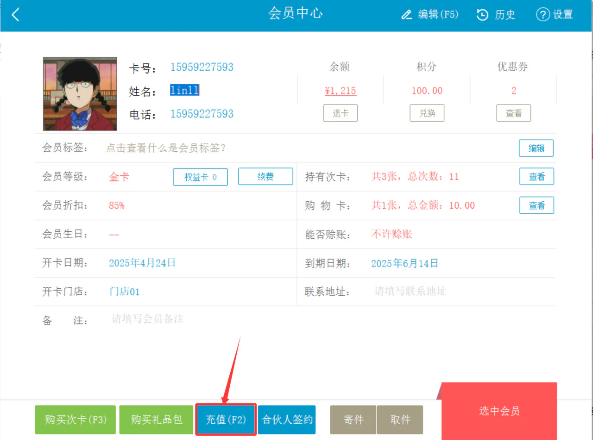The height and width of the screenshot is (440, 593).
Task: Open the 权益卡 0 button
Action: click(200, 177)
